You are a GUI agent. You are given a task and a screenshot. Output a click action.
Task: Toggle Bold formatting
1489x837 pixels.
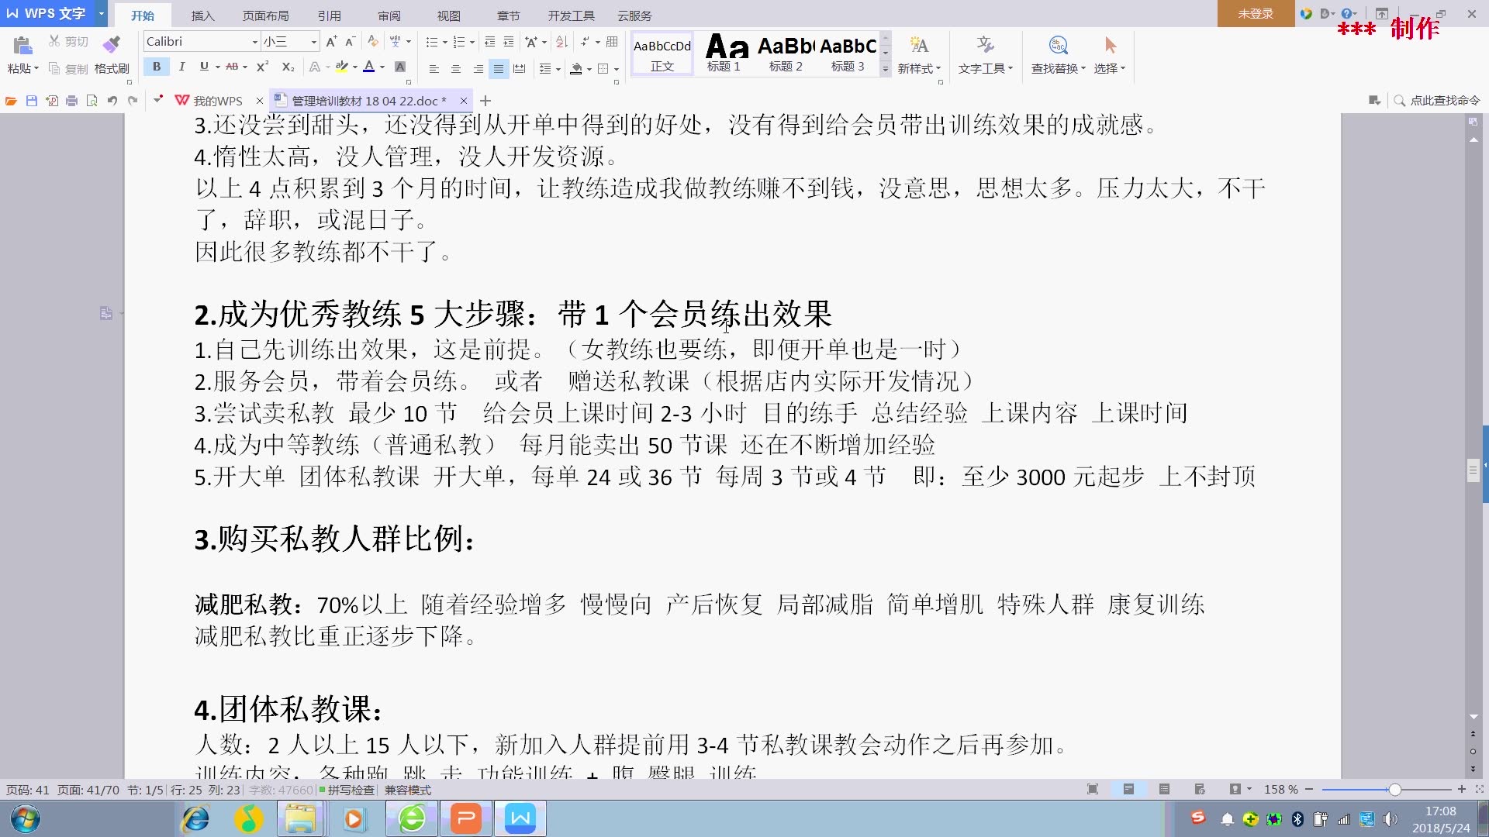[x=157, y=67]
